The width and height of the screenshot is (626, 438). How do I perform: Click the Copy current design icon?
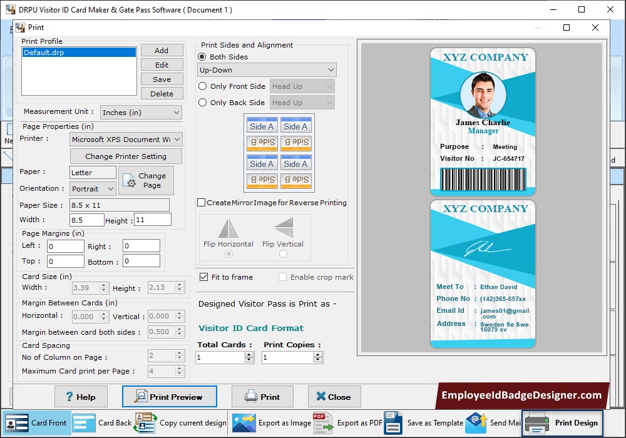pyautogui.click(x=145, y=423)
